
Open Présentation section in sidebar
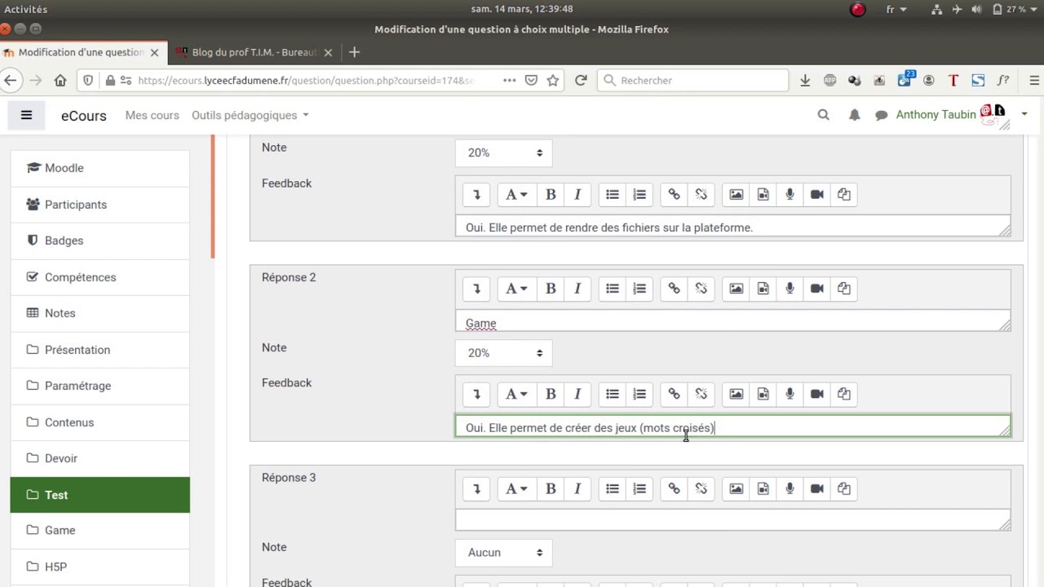point(100,350)
